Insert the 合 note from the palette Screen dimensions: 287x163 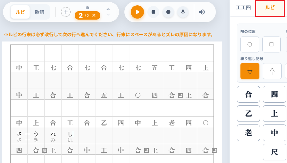point(248,94)
